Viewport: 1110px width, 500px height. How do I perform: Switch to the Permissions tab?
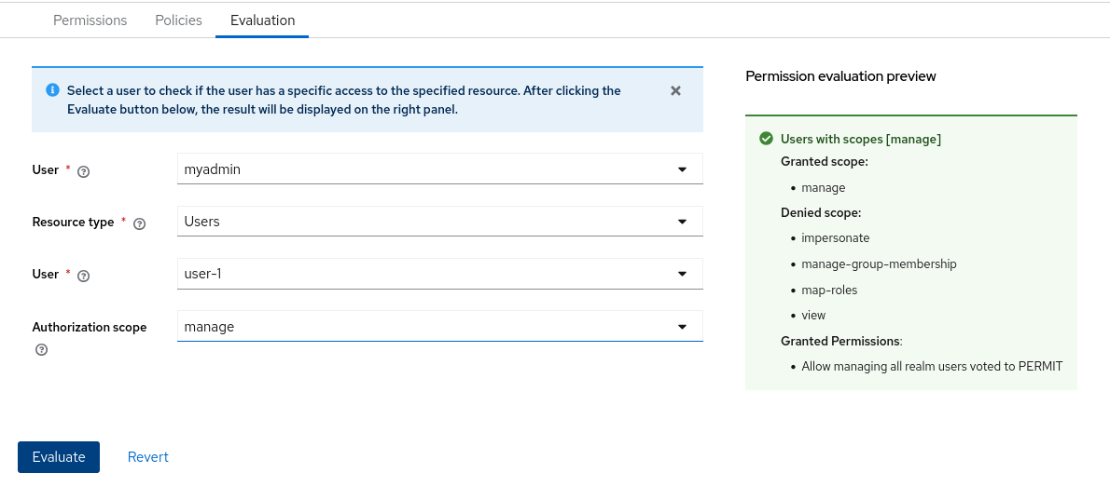point(90,20)
